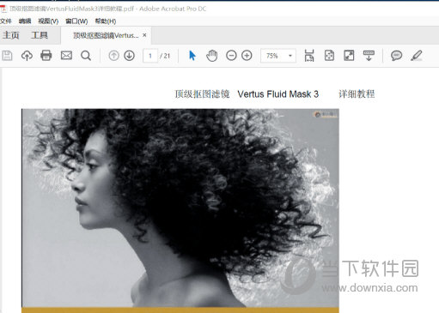Open the 75% zoom level dropdown

[x=278, y=56]
